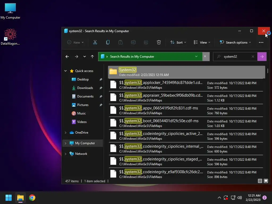272x204 pixels.
Task: Select the codeintegrity_cipolicies_active file result
Action: [x=186, y=136]
